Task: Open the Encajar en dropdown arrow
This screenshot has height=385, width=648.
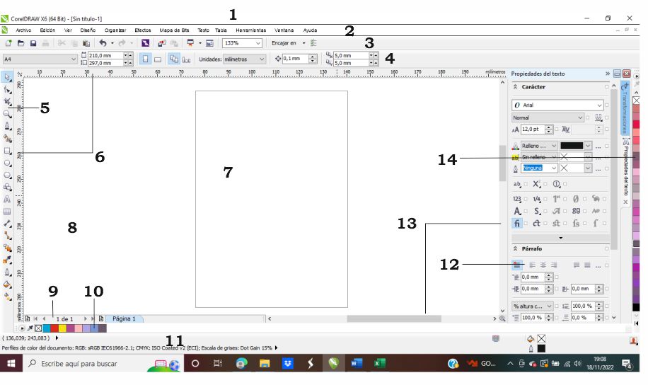Action: pos(303,43)
